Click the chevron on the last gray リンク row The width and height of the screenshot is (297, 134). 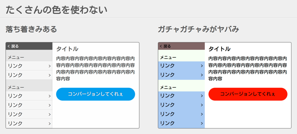50,124
